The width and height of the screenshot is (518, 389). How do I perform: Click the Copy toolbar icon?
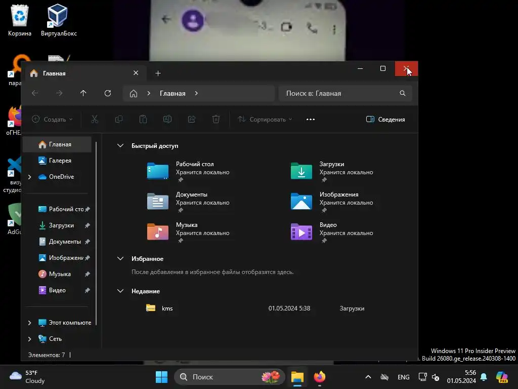point(118,119)
